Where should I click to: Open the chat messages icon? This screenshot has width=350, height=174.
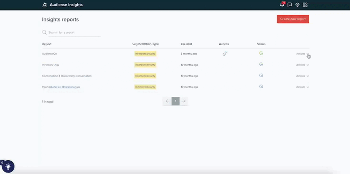(x=290, y=5)
